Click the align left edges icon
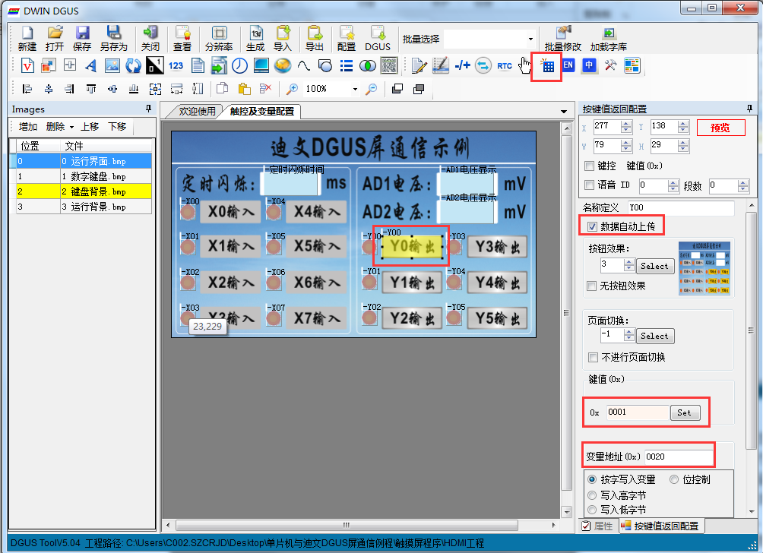 [27, 89]
